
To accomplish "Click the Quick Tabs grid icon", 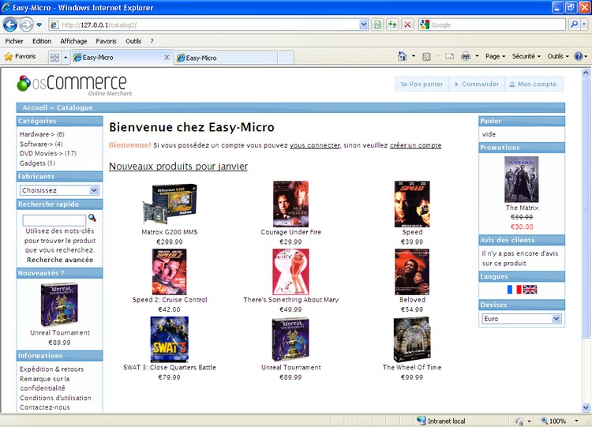I will coord(54,58).
